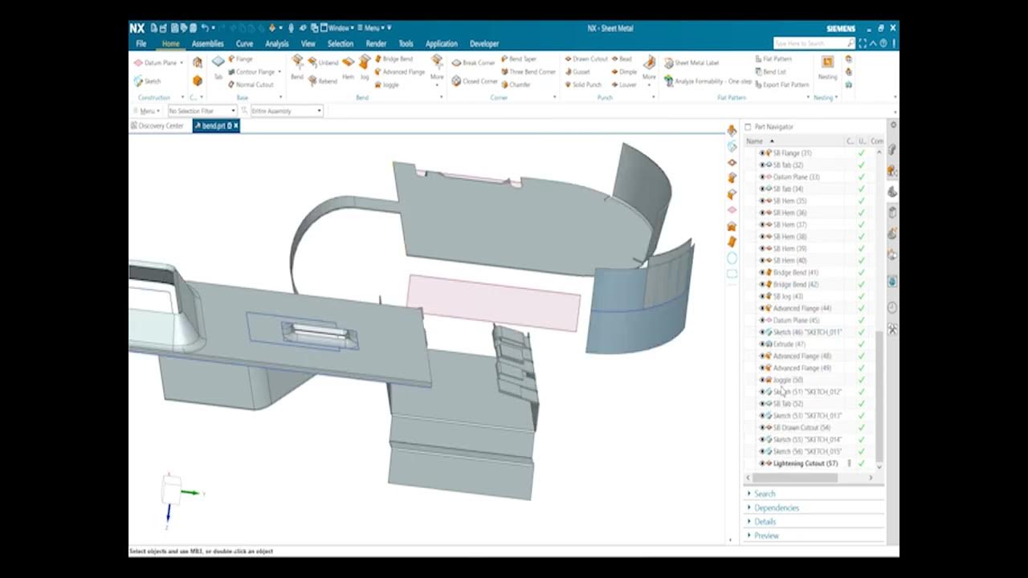The height and width of the screenshot is (578, 1028).
Task: Create a Flat Pattern from the ribbon
Action: pos(773,59)
